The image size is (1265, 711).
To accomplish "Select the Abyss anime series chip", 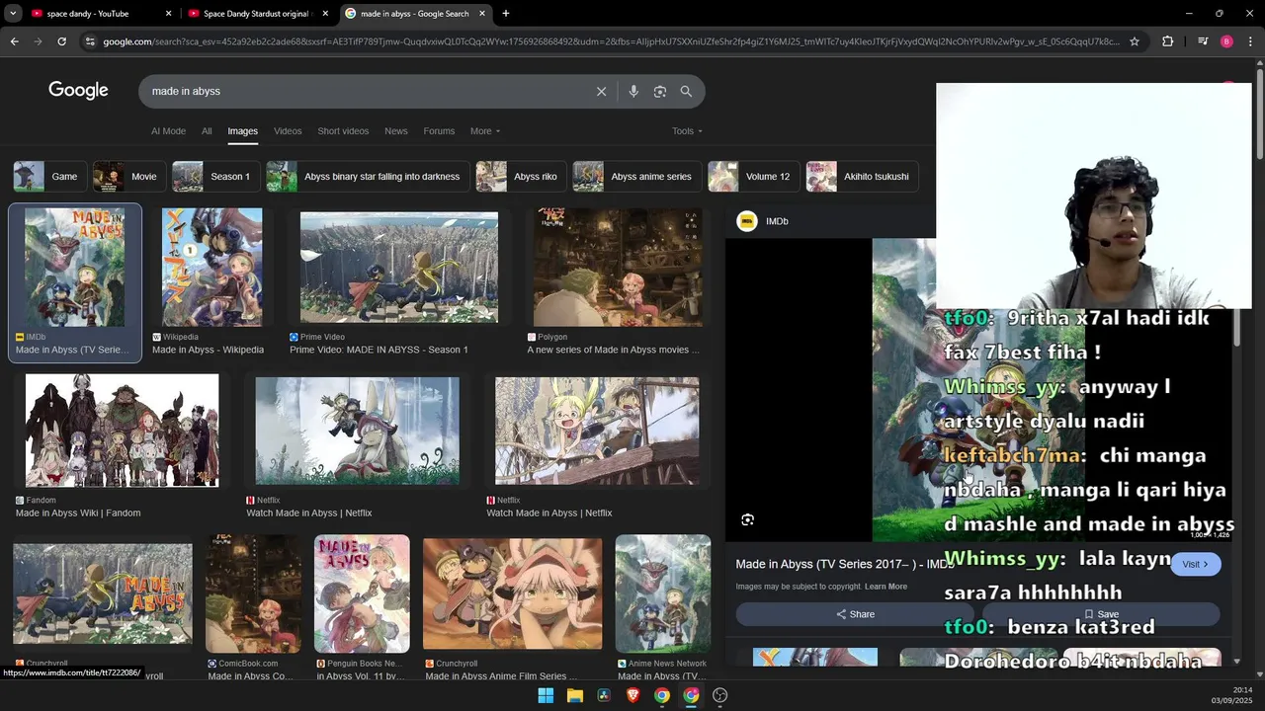I will (636, 177).
